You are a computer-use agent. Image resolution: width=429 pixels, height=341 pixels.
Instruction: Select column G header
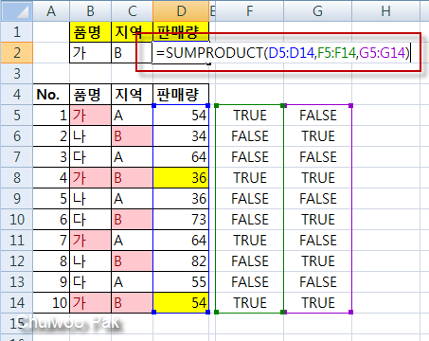pyautogui.click(x=317, y=11)
